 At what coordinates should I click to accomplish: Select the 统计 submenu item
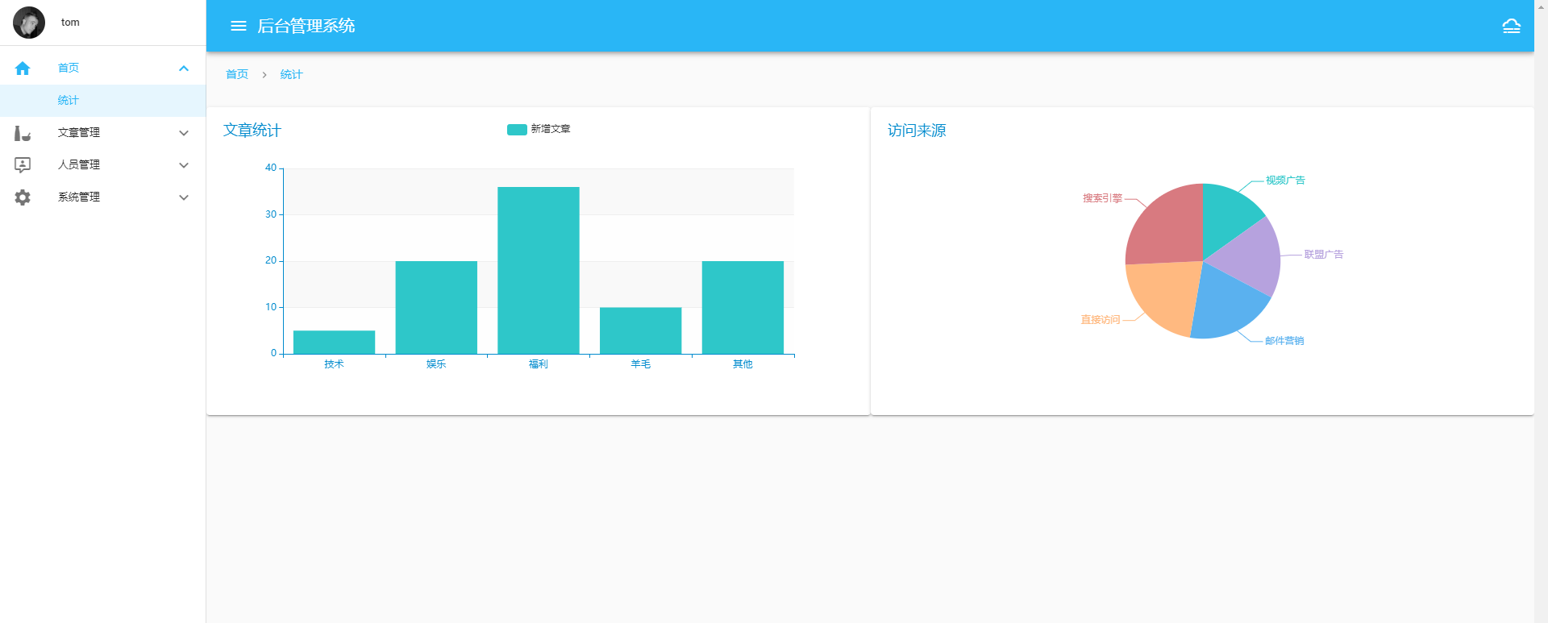pos(69,101)
